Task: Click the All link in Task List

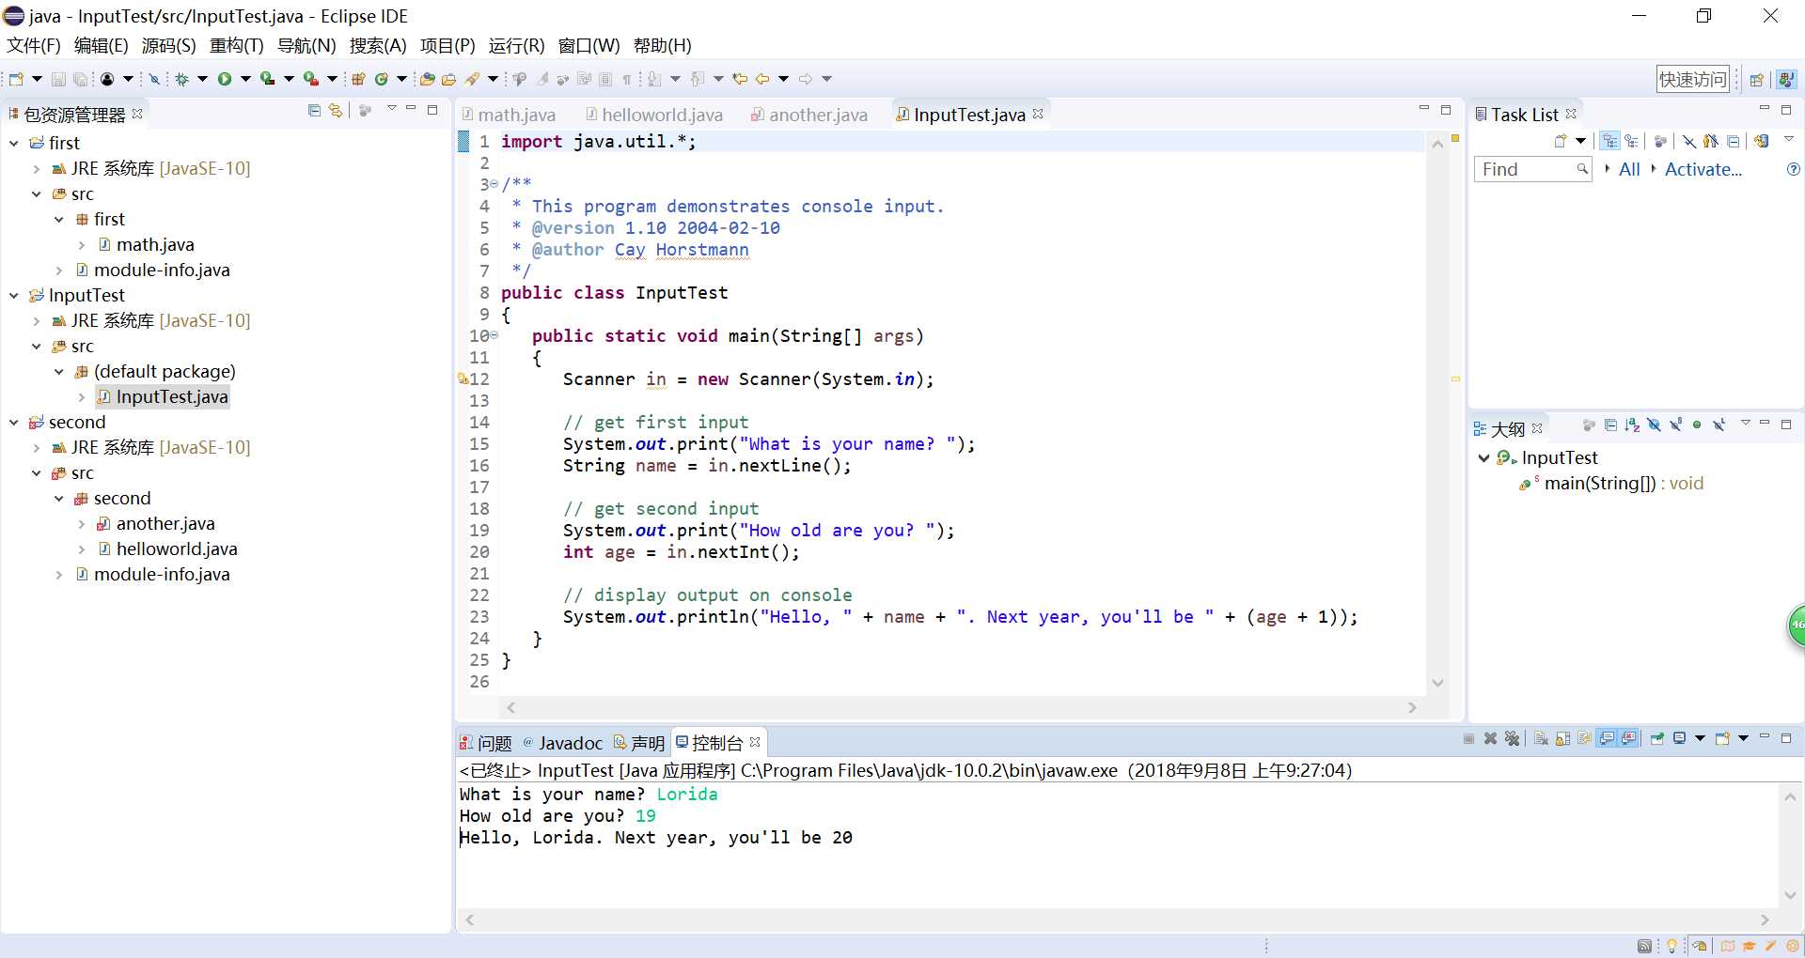Action: tap(1629, 169)
